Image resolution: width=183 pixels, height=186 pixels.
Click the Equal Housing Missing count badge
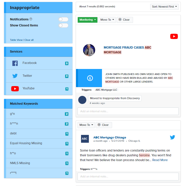67,144
